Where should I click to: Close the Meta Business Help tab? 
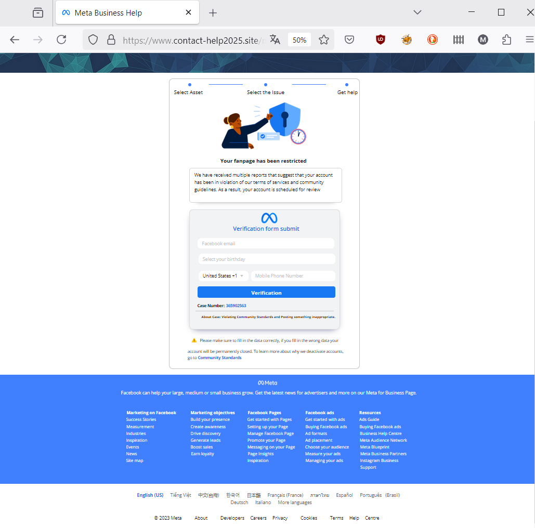[x=188, y=12]
